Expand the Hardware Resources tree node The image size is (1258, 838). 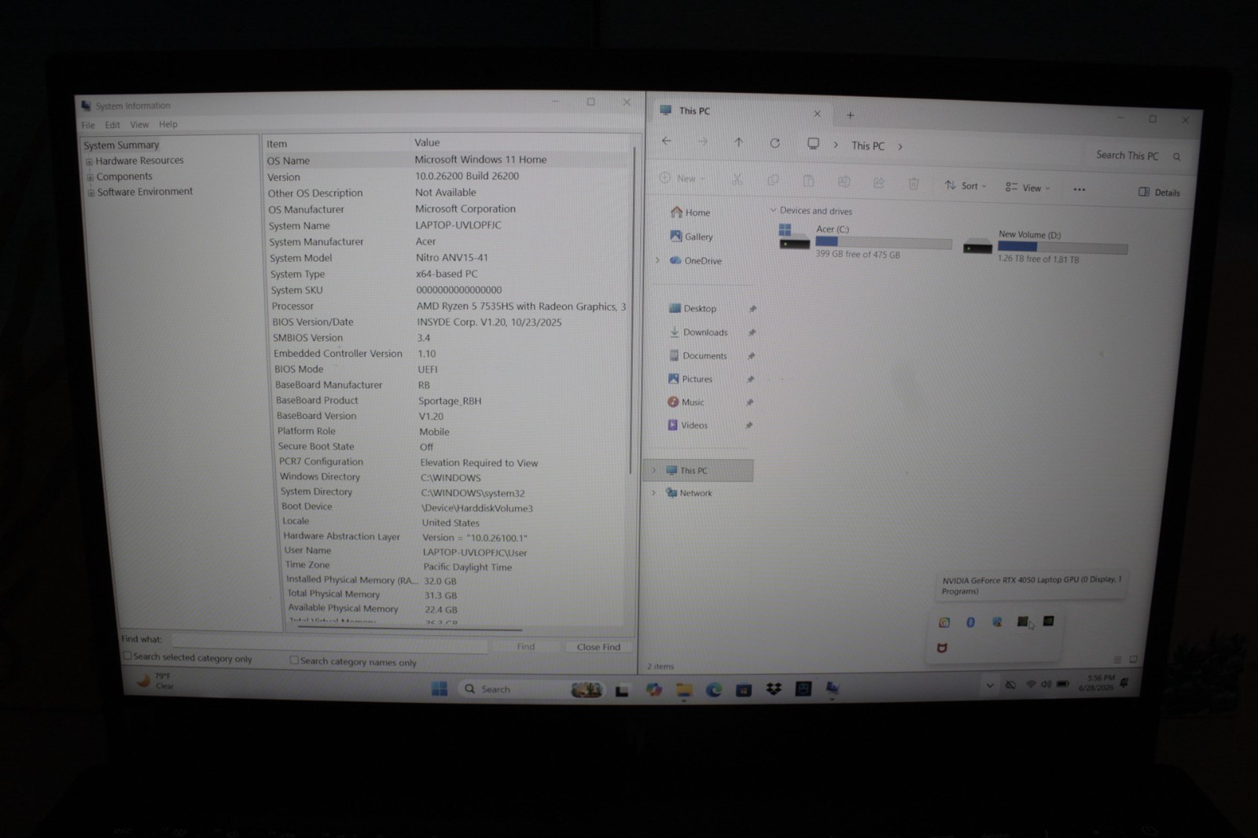point(90,162)
